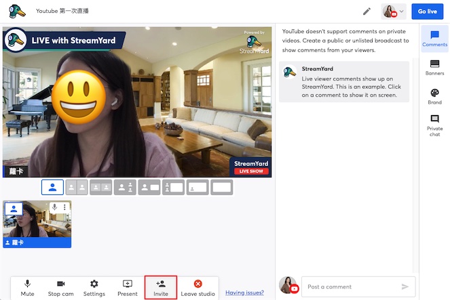Open the Banners tab
The width and height of the screenshot is (450, 300).
tap(434, 68)
